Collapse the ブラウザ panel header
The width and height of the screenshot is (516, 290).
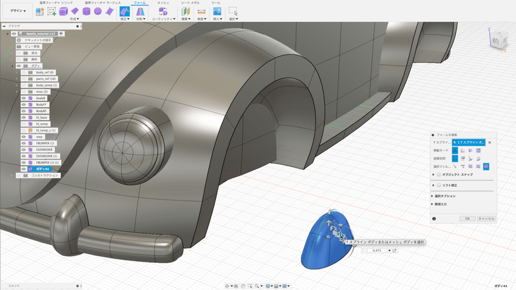(x=5, y=26)
